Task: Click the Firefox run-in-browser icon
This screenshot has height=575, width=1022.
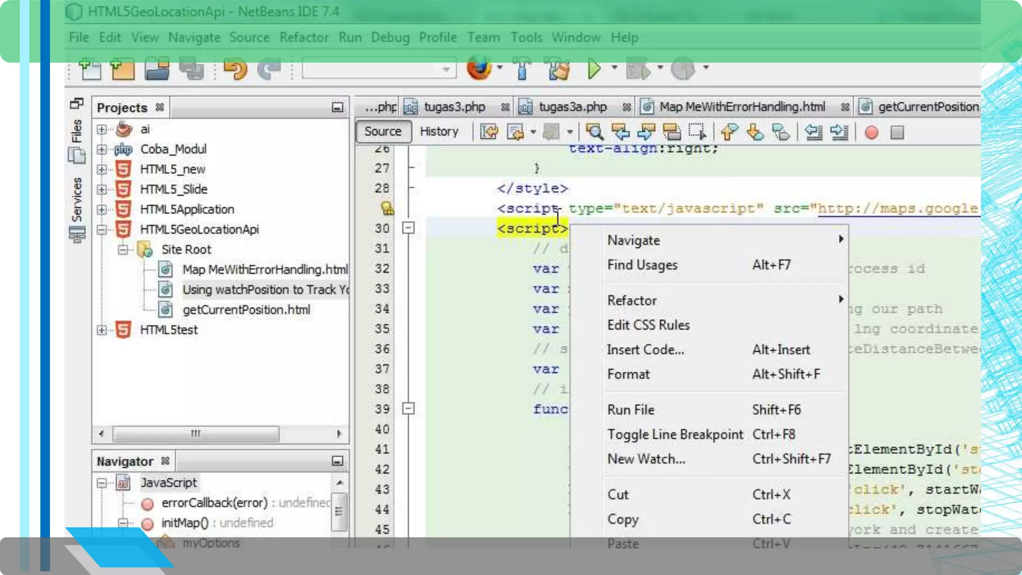Action: point(479,68)
